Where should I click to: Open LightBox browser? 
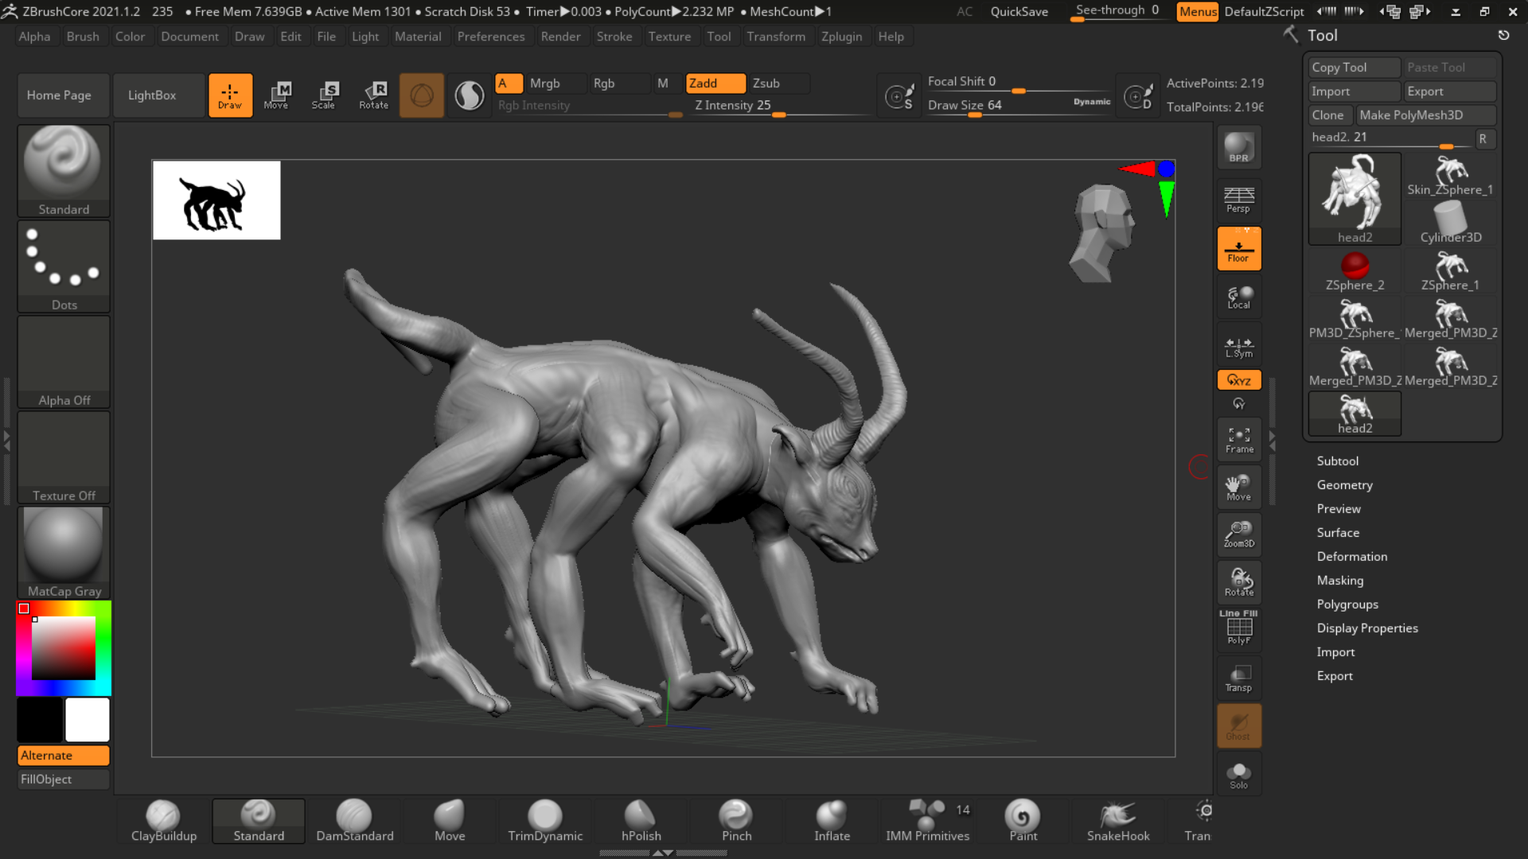point(152,95)
